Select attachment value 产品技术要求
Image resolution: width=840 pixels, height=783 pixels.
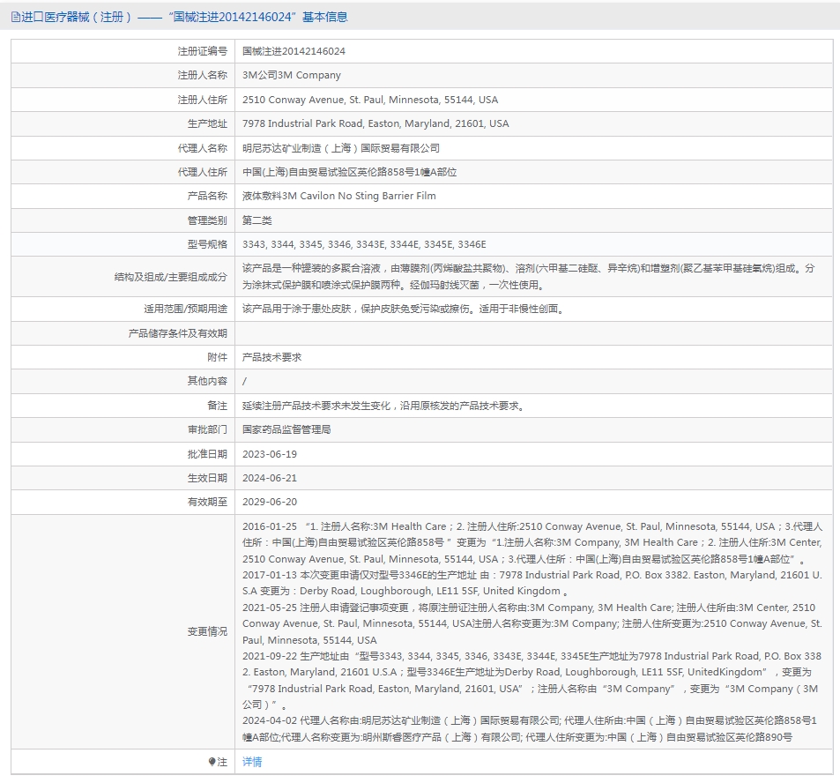pos(271,357)
